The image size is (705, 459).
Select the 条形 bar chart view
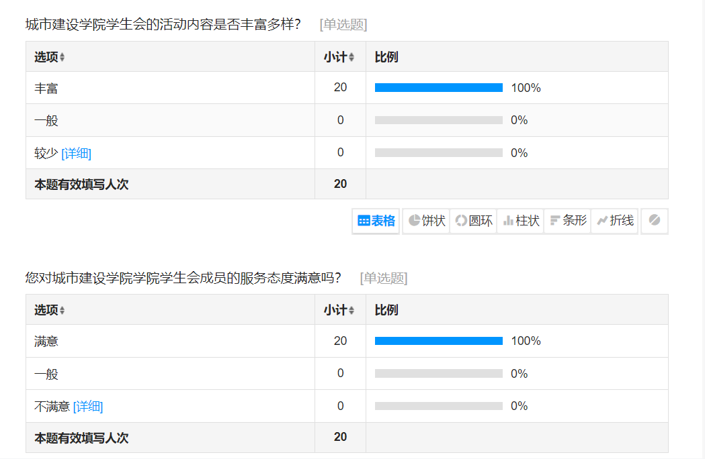[x=568, y=221]
